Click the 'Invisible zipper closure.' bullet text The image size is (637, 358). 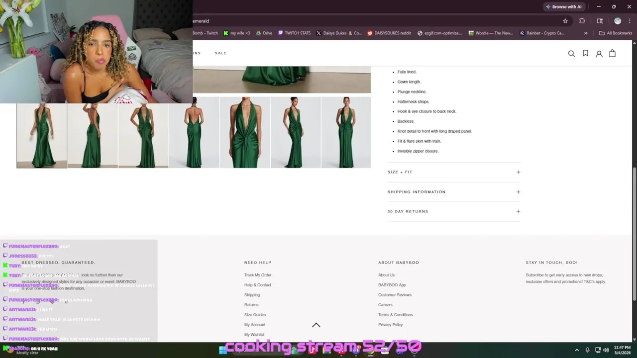point(418,151)
